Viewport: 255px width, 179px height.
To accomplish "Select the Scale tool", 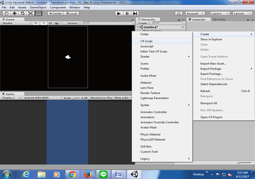I will 30,13.
